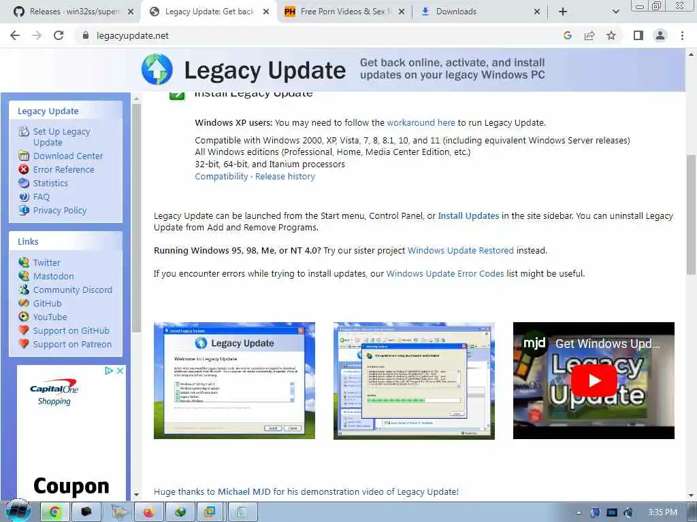Click the Privacy Policy info icon
697x522 pixels.
(24, 210)
